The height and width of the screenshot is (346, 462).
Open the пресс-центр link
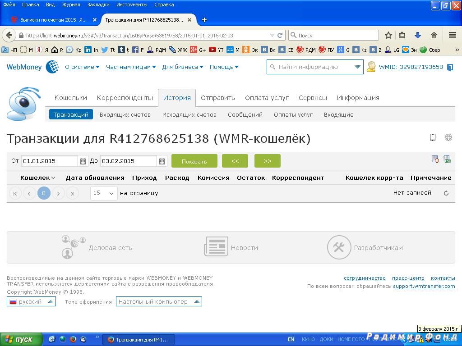408,278
